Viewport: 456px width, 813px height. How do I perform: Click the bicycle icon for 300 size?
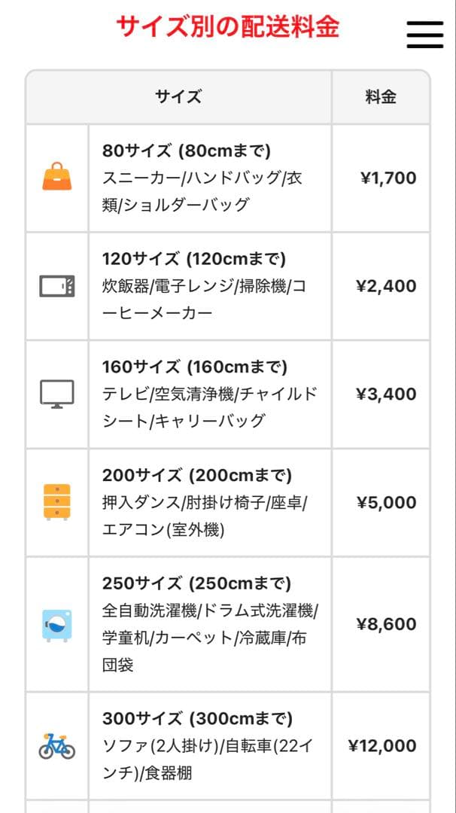coord(56,745)
